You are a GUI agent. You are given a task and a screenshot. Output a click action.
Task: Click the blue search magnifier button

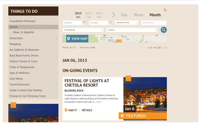coord(164,30)
